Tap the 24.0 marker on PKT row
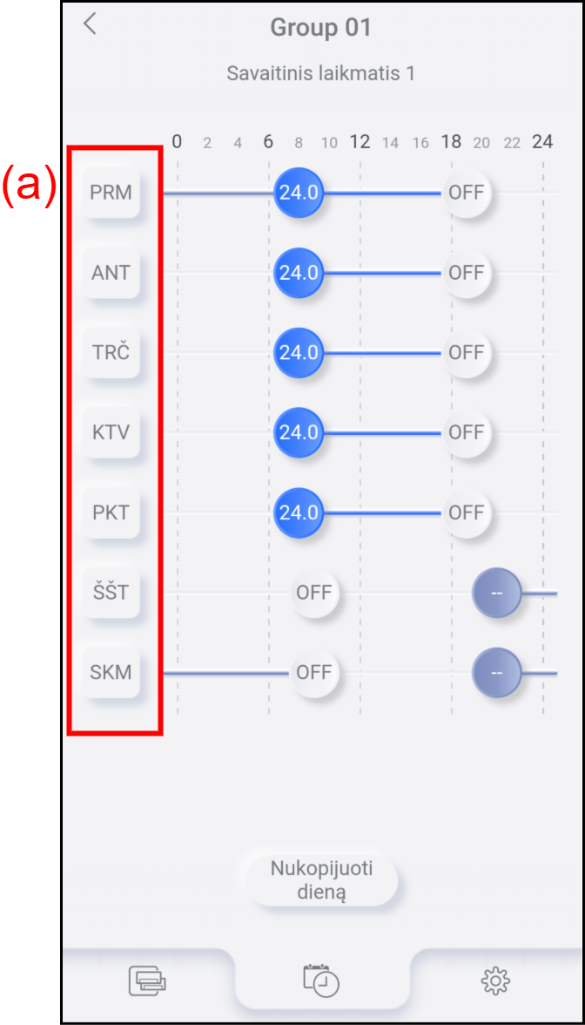The width and height of the screenshot is (585, 1025). [x=299, y=512]
